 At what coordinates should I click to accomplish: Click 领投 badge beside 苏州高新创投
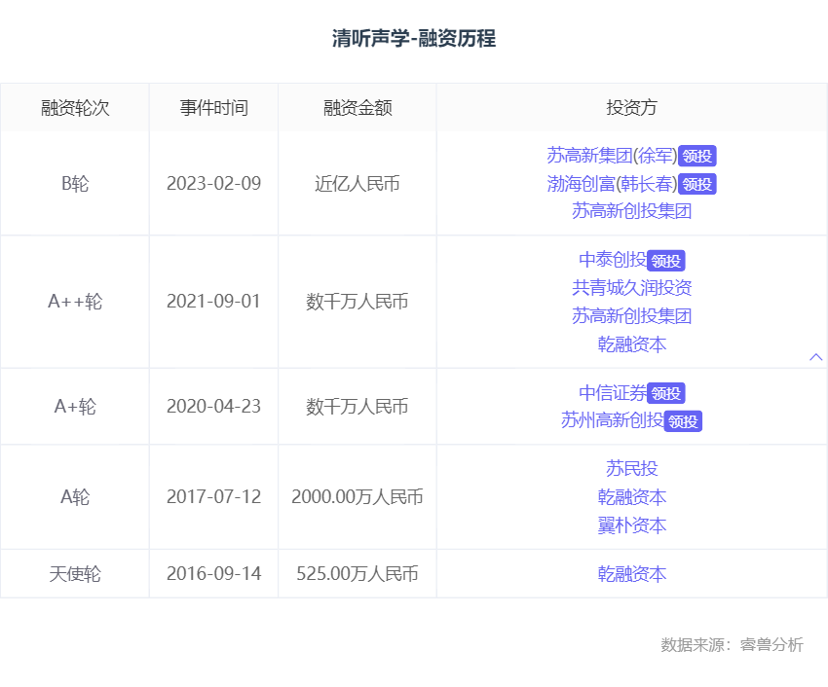683,421
